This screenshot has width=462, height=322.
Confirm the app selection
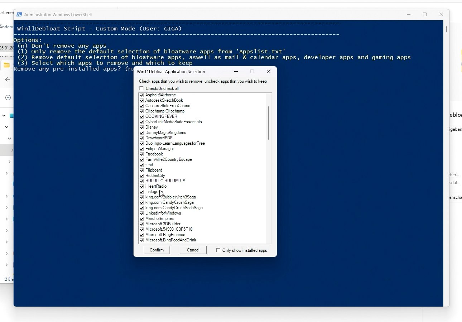(x=157, y=250)
